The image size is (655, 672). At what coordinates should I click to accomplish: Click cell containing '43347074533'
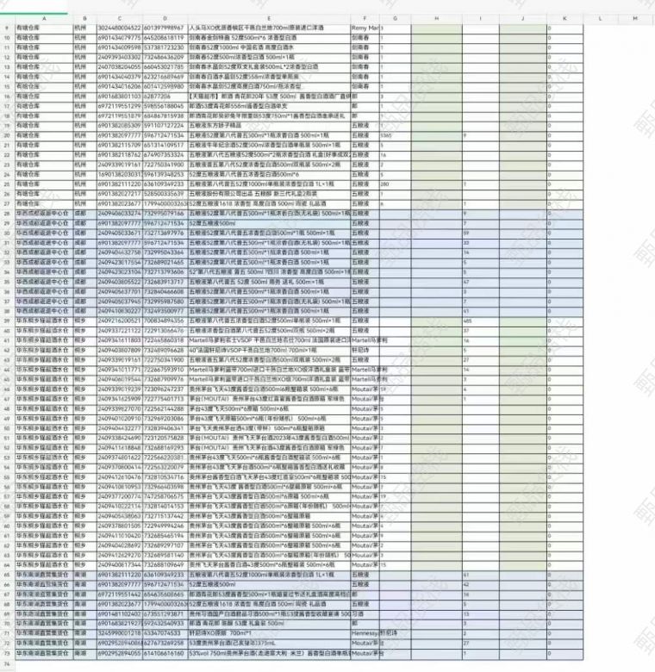165,632
